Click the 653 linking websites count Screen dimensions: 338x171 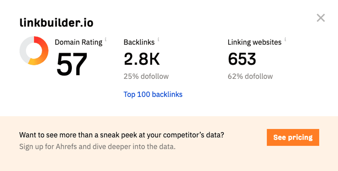(x=242, y=59)
